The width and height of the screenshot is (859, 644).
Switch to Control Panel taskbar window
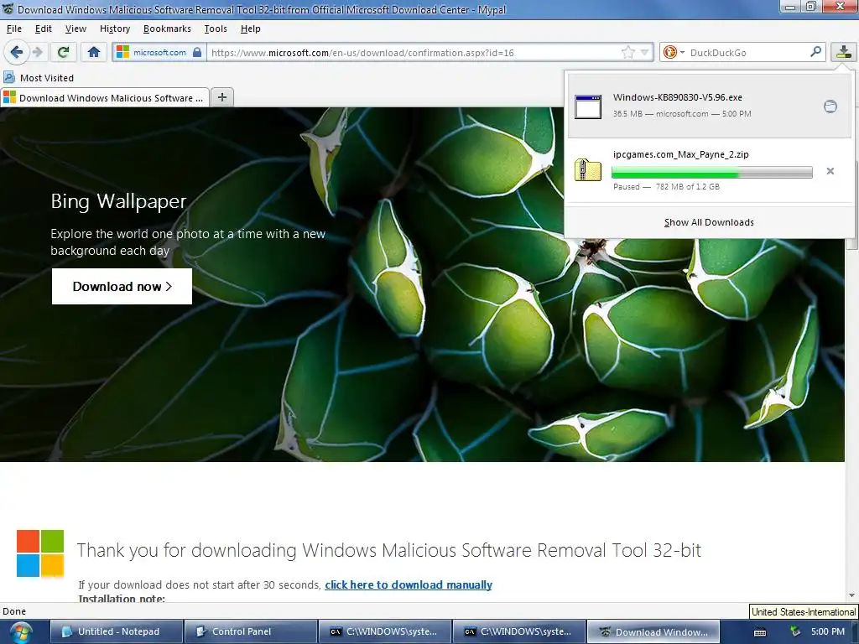(251, 631)
